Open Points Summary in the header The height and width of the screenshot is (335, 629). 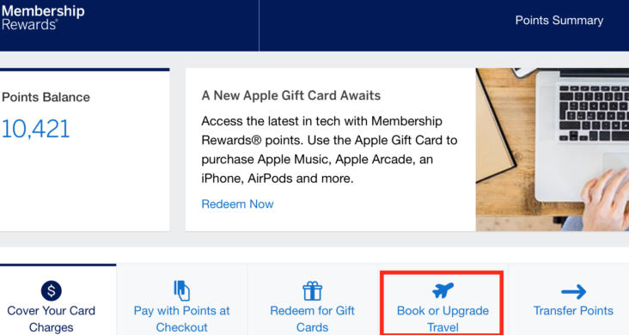click(x=559, y=21)
